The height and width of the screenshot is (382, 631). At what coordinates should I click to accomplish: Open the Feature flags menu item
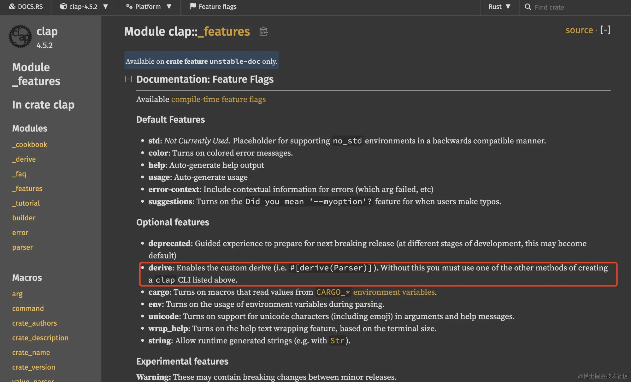213,7
